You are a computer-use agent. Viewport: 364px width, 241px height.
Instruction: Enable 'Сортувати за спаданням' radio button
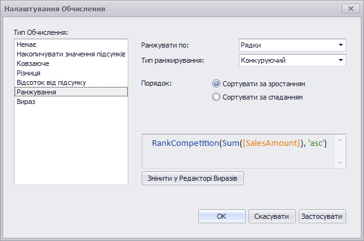[x=216, y=97]
